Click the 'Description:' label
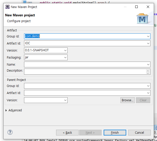This screenshot has width=157, height=141. pos(15,71)
